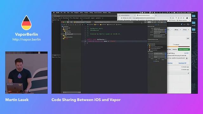Toggle the Wrap lines checkbox
The image size is (203, 114).
point(154,61)
